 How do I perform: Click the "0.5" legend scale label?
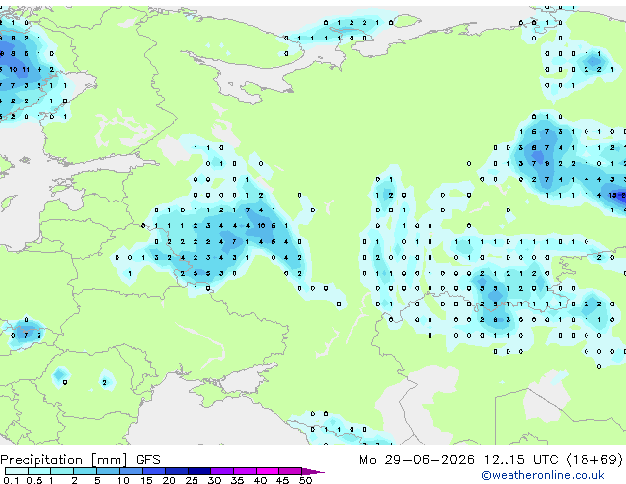click(x=35, y=480)
